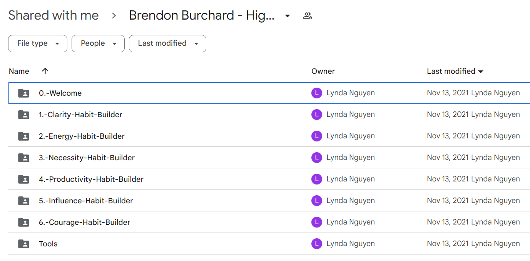Click owner avatar in 6.-Courage-Habit-Builder row
Image resolution: width=530 pixels, height=261 pixels.
(x=316, y=222)
